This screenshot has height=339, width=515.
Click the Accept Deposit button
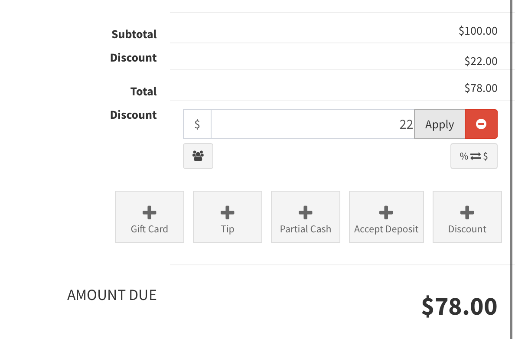click(386, 217)
